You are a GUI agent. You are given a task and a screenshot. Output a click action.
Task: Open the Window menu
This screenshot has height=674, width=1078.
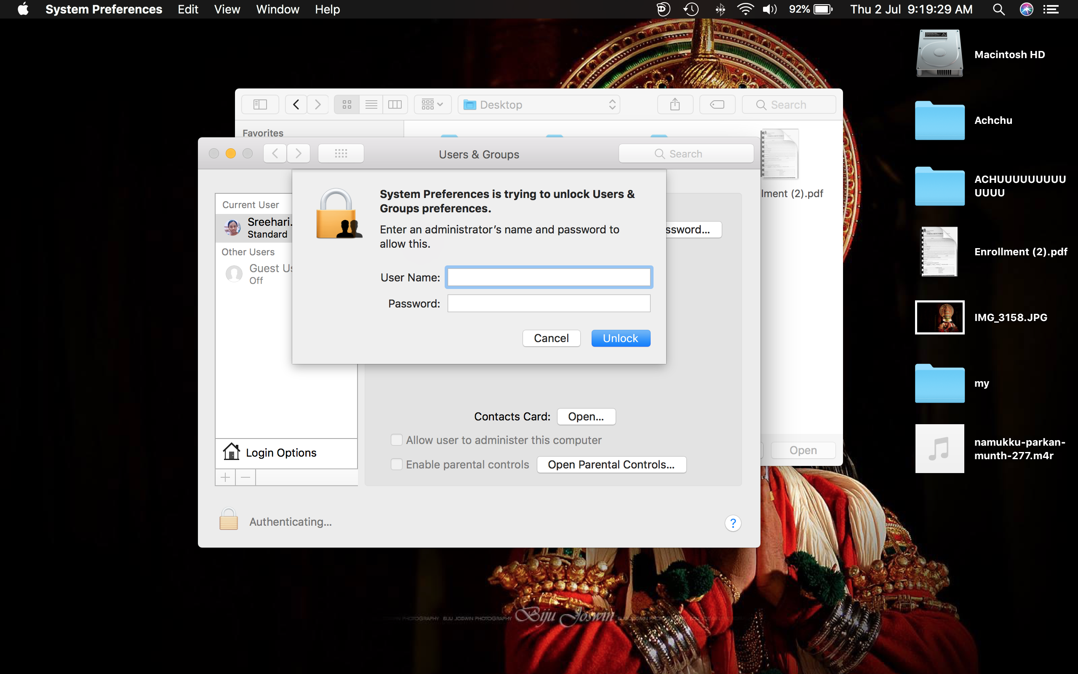tap(278, 9)
